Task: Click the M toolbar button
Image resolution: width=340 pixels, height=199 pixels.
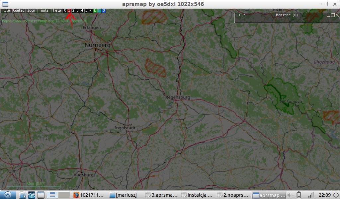Action: (x=91, y=10)
